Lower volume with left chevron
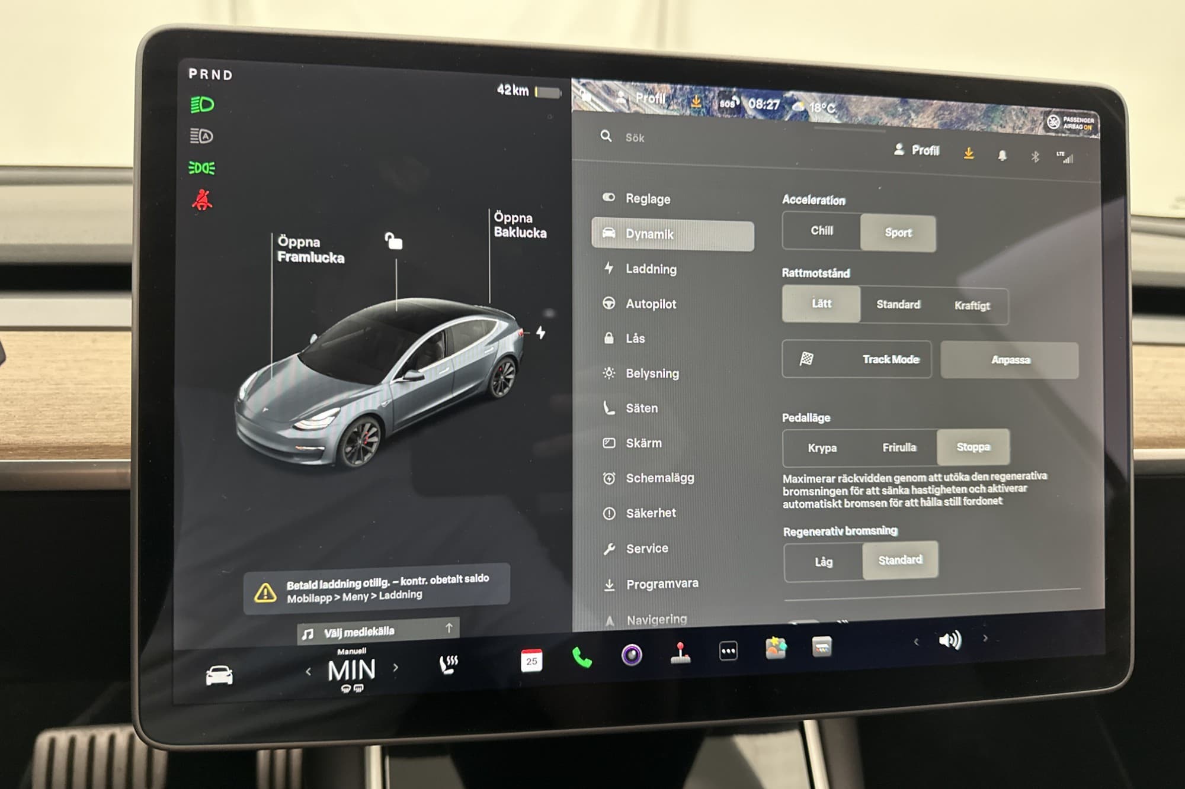 click(916, 642)
